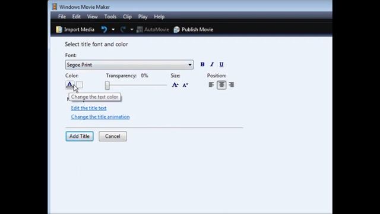Click the Transparency slider handle
The height and width of the screenshot is (214, 380).
(x=107, y=85)
